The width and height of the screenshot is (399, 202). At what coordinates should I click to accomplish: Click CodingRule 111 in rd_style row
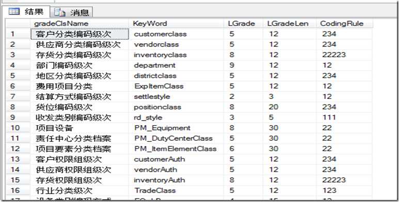345,117
